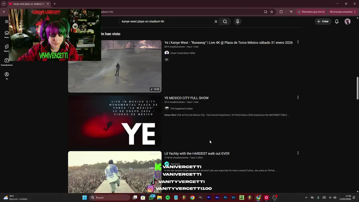359x202 pixels.
Task: Open Cesar Covarrubias Yañez channel avatar
Action: pos(167,53)
